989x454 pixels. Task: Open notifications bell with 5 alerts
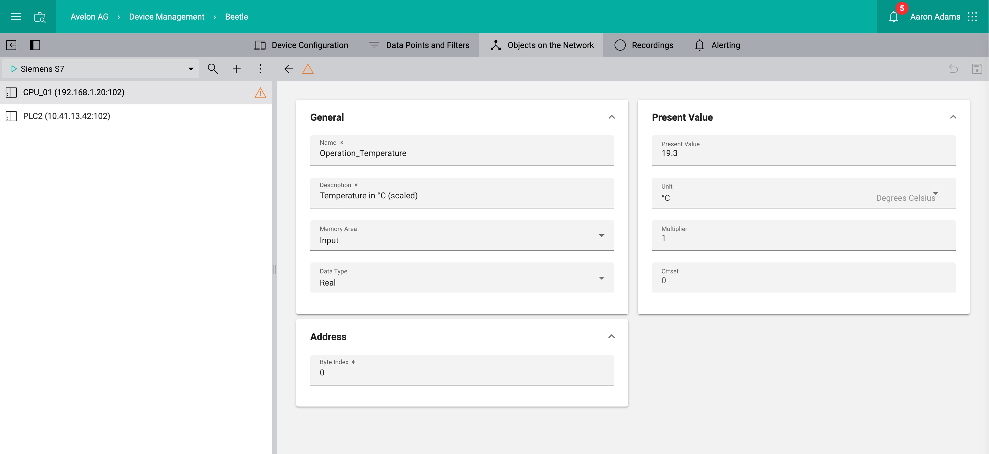point(893,17)
